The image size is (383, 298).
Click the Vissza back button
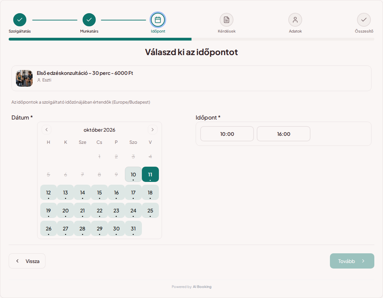(27, 261)
